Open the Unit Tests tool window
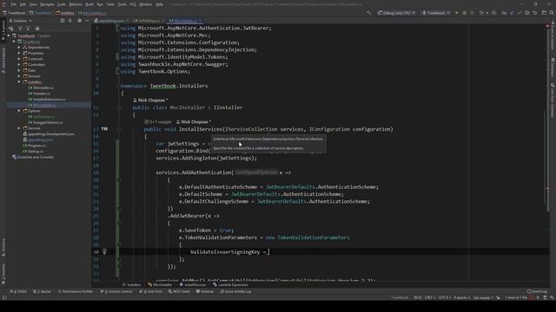Viewport: 556px width, 312px height. (150, 291)
